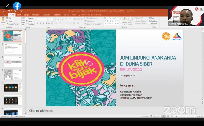Image resolution: width=204 pixels, height=126 pixels.
Task: Click the Undo arrow icon
Action: [9, 11]
